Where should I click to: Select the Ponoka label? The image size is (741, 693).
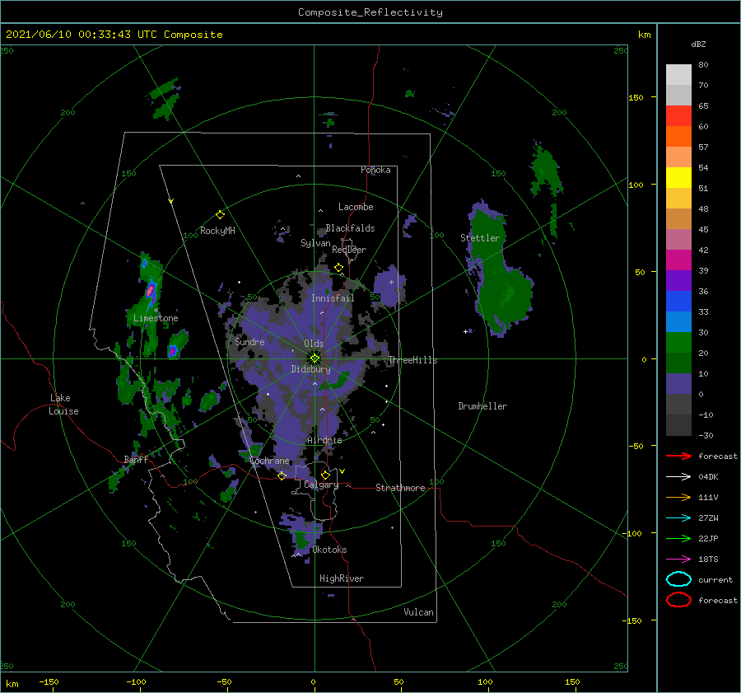[x=375, y=170]
